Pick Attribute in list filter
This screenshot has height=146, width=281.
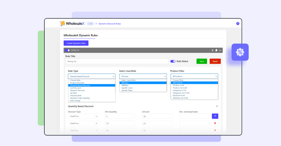[194, 95]
